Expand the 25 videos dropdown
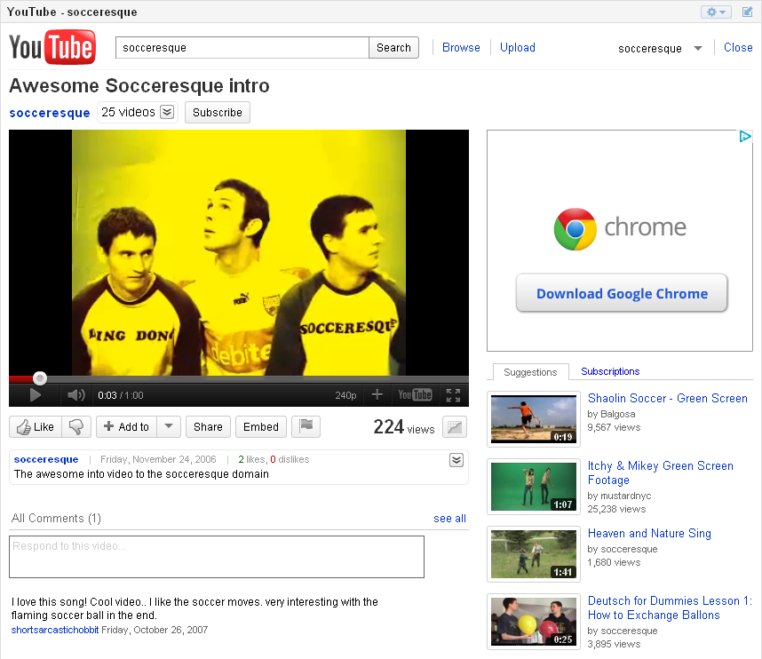 pyautogui.click(x=167, y=112)
